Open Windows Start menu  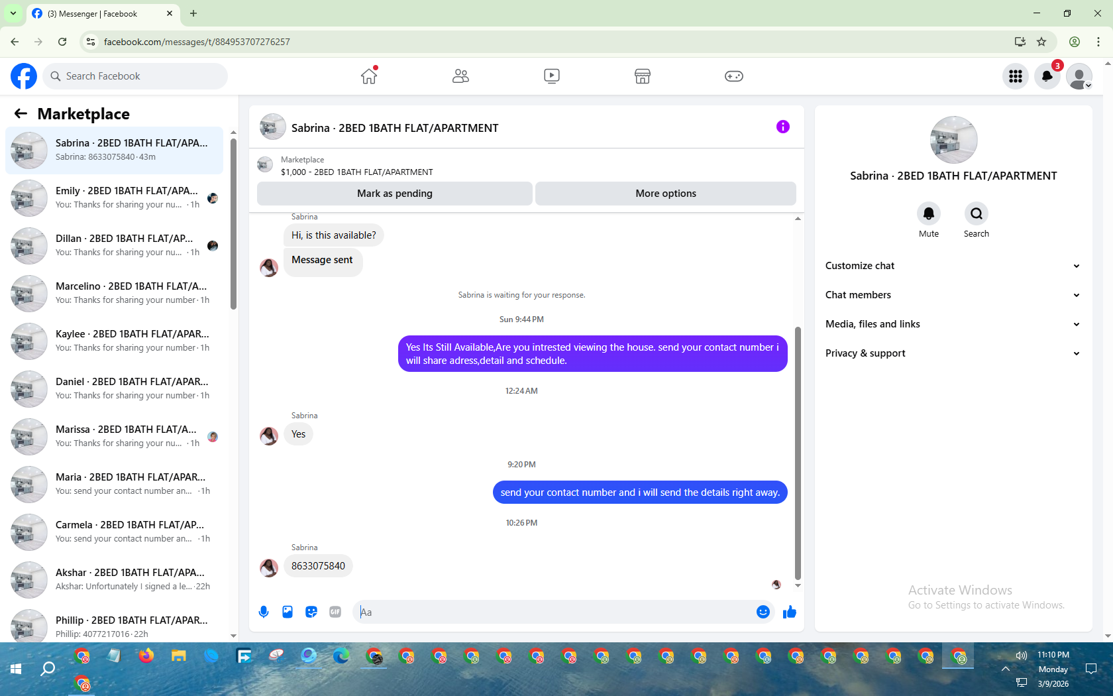(x=16, y=669)
